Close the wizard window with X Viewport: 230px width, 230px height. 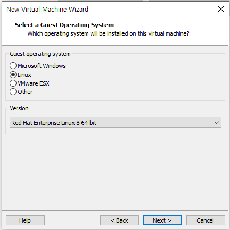point(221,9)
